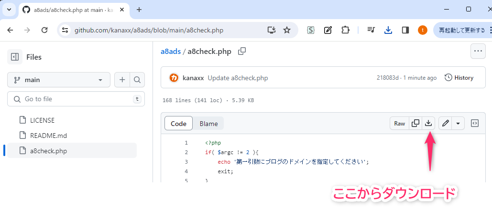
Task: Edit this file with pencil icon
Action: point(445,124)
